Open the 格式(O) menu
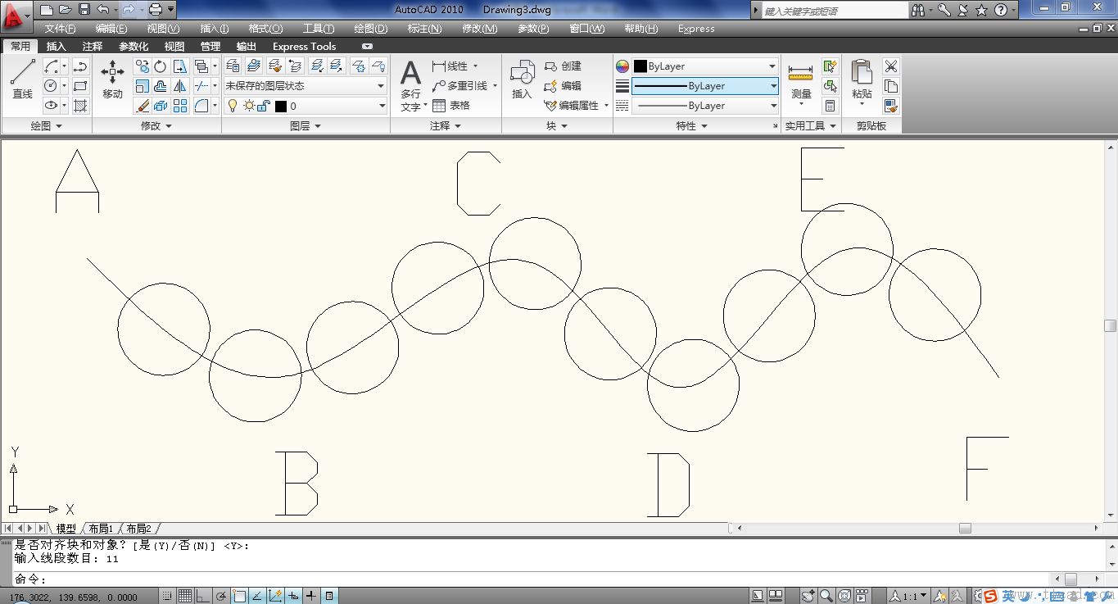The image size is (1118, 604). (265, 29)
